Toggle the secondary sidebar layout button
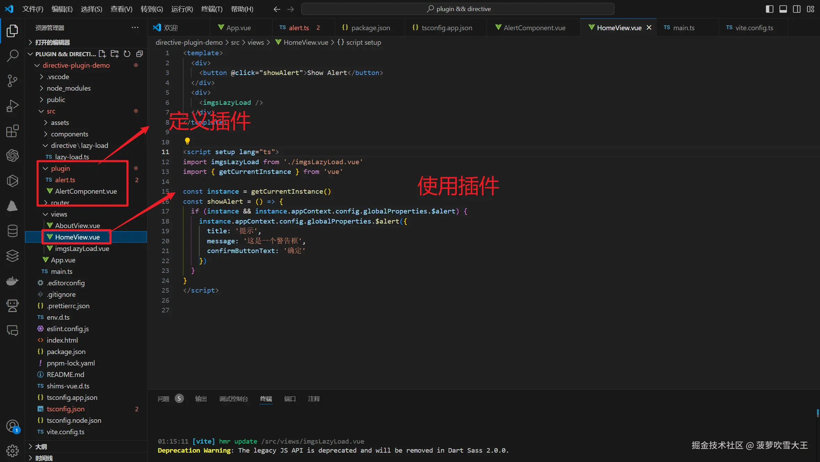 point(797,9)
